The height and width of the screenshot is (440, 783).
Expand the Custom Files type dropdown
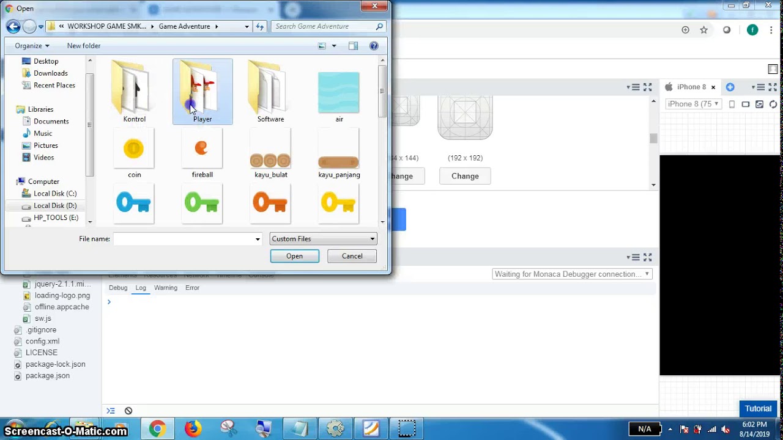pos(323,239)
